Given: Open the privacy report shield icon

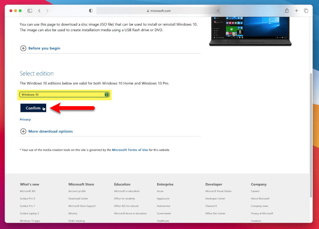Looking at the screenshot, I should pos(91,11).
